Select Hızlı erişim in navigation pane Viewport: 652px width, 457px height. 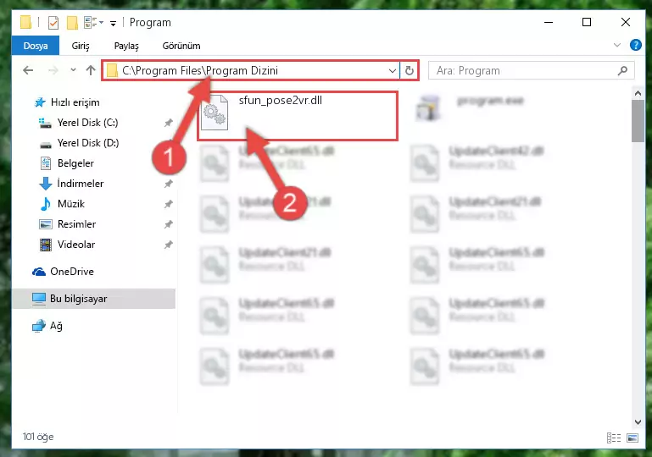click(75, 102)
